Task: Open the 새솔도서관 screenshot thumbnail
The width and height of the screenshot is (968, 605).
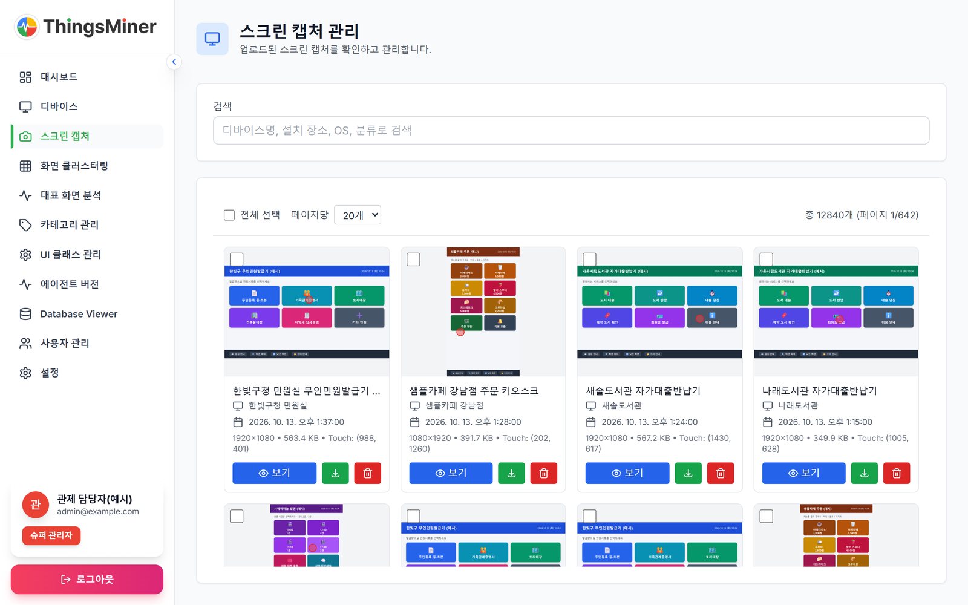Action: tap(659, 312)
